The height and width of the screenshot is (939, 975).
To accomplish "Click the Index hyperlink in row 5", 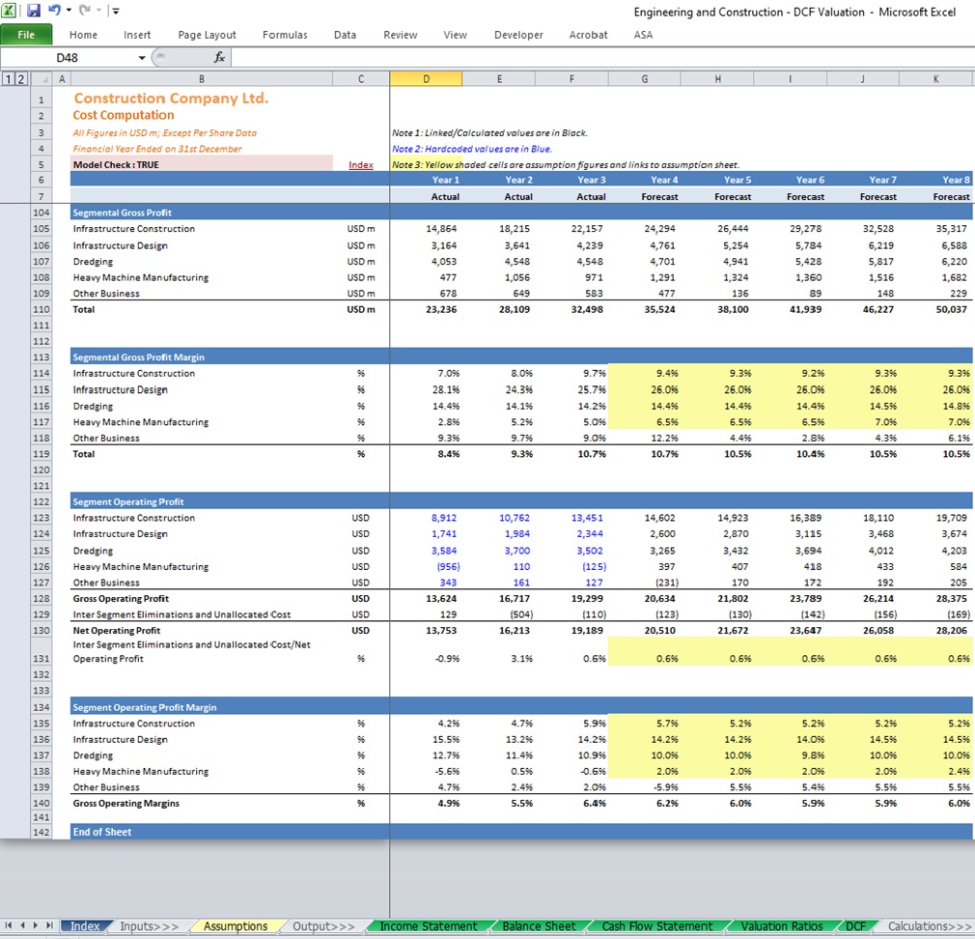I will [361, 165].
